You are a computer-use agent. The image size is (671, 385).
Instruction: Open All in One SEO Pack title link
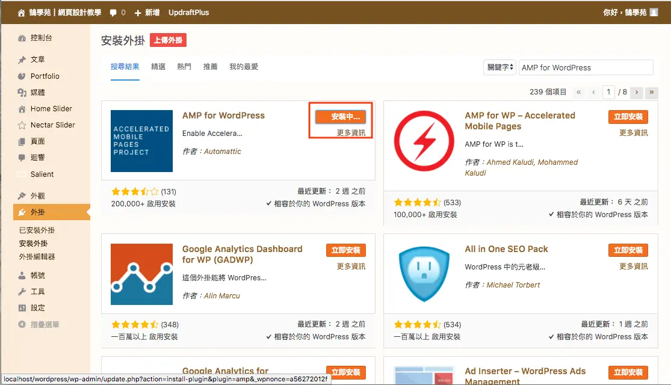[x=506, y=249]
